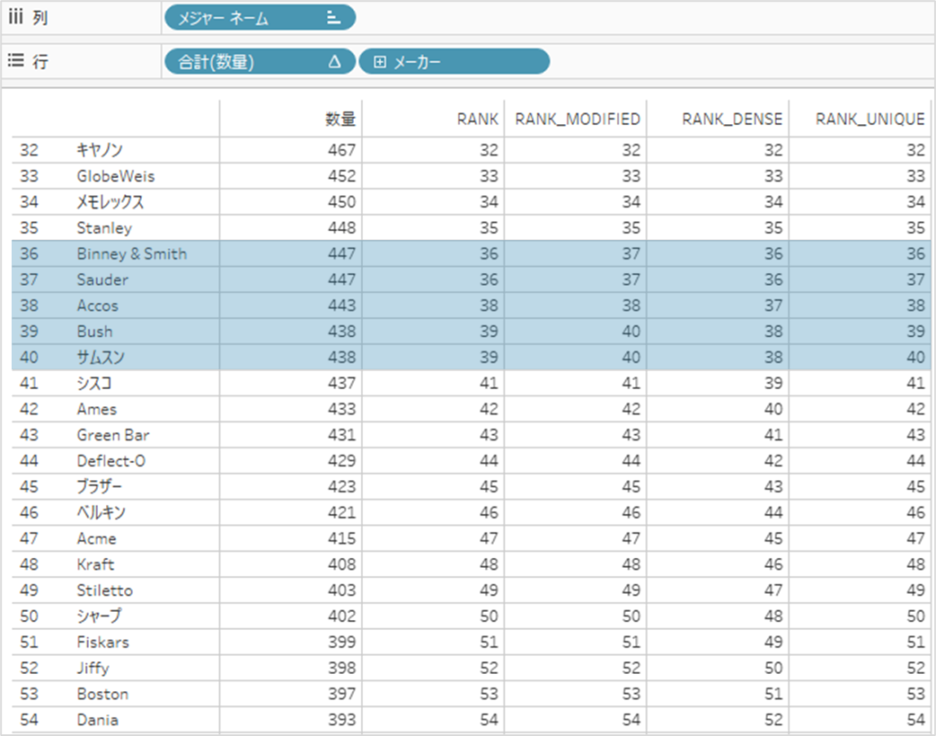Click quantity value 467 for キヤノン
Viewport: 936px width, 736px height.
(342, 150)
